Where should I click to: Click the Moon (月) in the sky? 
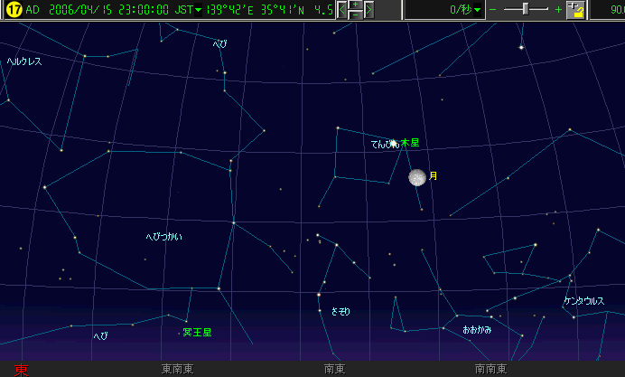click(416, 177)
